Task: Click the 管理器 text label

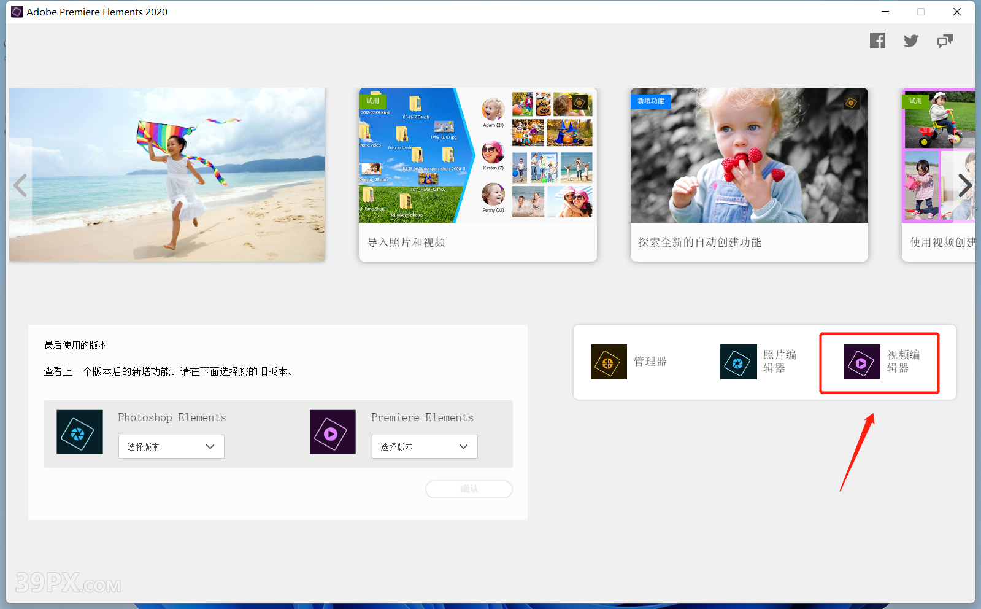Action: [650, 362]
